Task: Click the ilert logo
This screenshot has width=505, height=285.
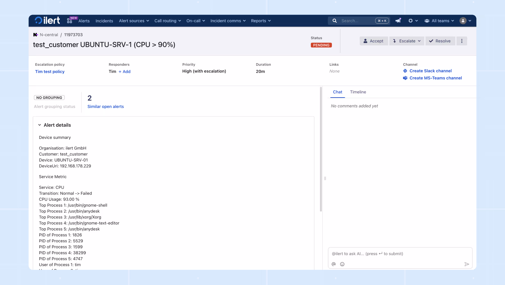Action: [47, 21]
